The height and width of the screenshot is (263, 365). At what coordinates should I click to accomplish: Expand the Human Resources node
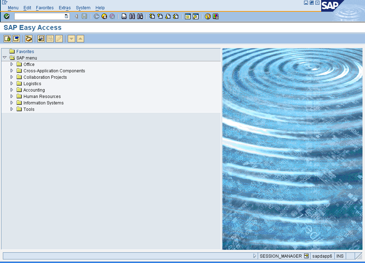[12, 96]
